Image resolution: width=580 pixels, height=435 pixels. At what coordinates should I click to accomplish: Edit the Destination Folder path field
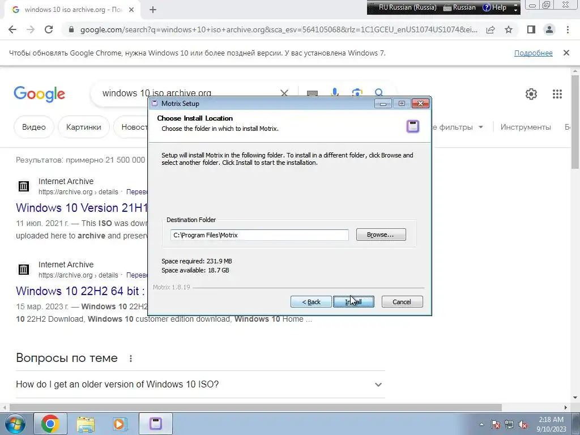tap(259, 235)
